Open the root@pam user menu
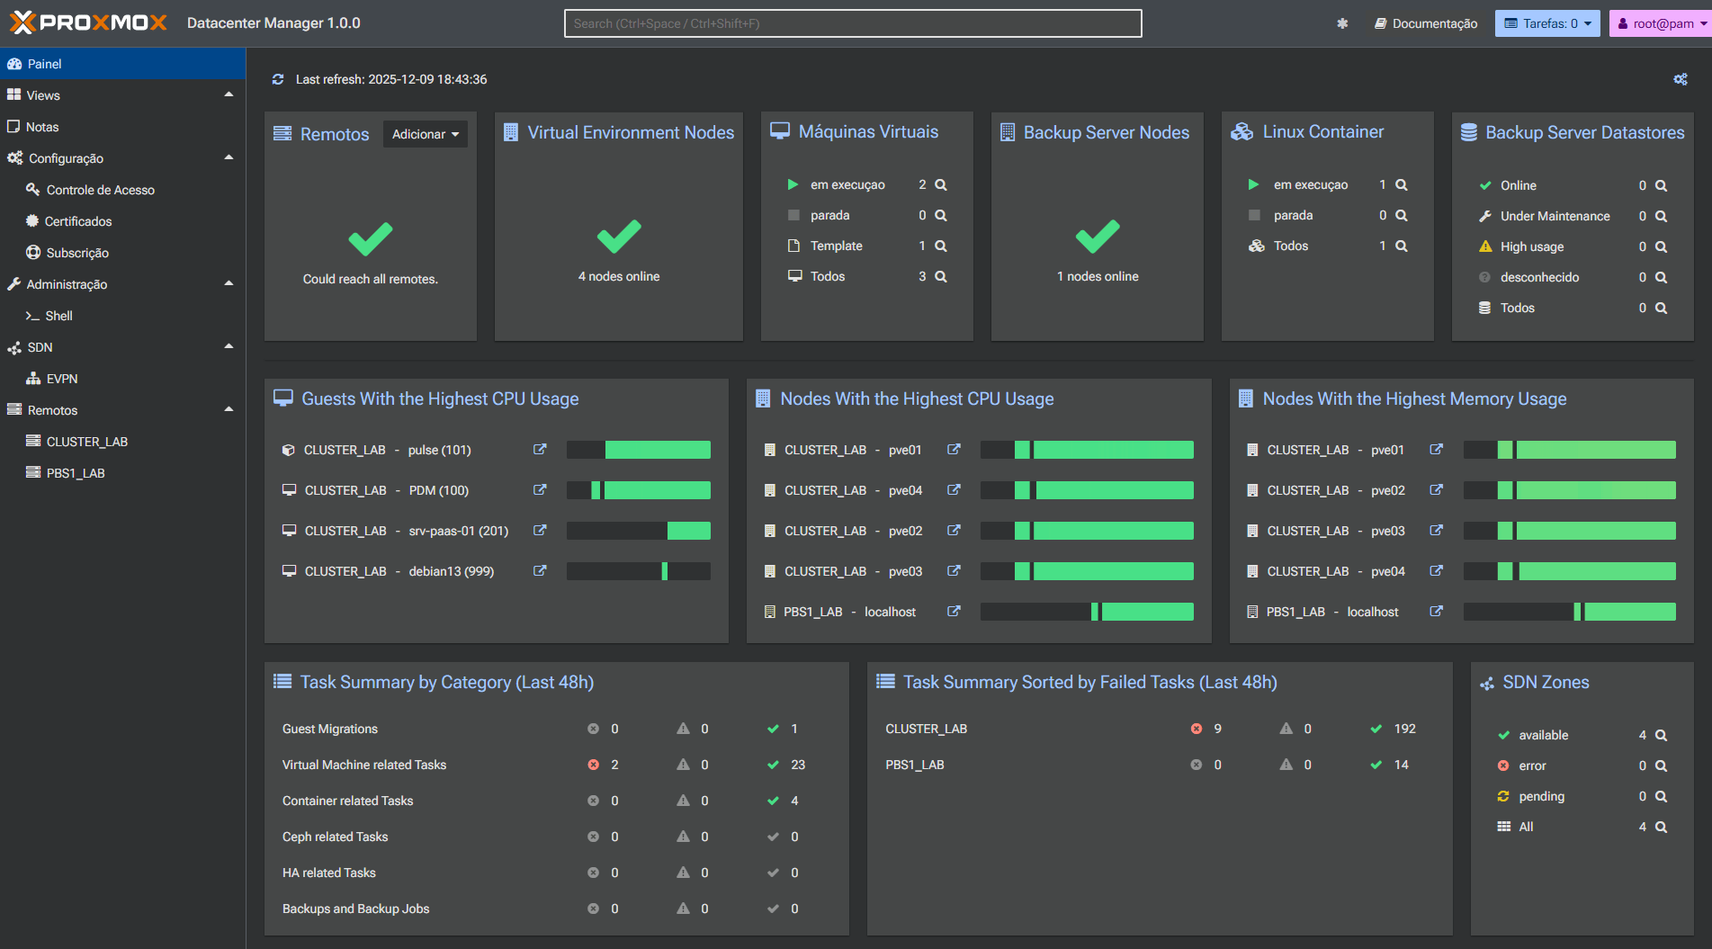This screenshot has height=949, width=1712. pyautogui.click(x=1660, y=23)
